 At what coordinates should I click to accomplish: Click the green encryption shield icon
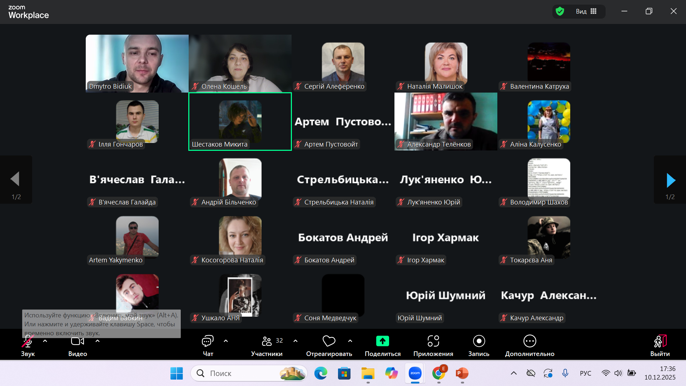tap(560, 11)
